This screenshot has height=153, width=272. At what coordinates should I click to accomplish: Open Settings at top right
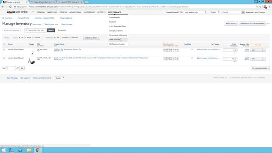pyautogui.click(x=262, y=12)
